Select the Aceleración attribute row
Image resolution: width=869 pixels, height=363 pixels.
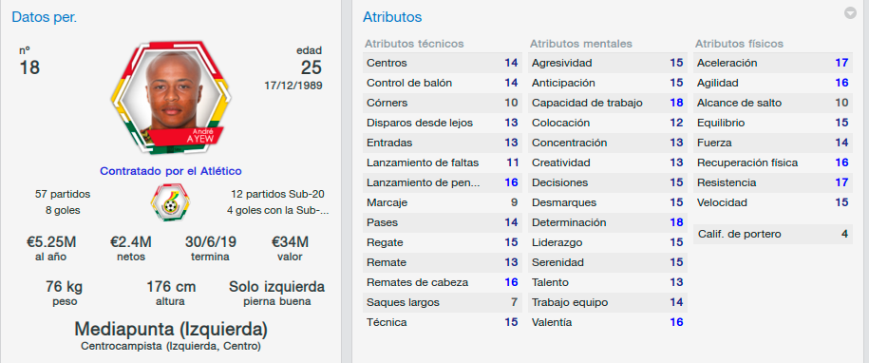[x=773, y=63]
